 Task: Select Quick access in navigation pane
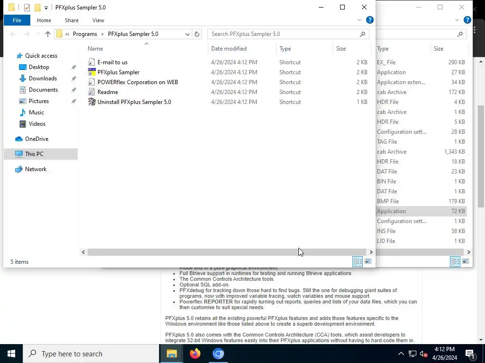[41, 56]
